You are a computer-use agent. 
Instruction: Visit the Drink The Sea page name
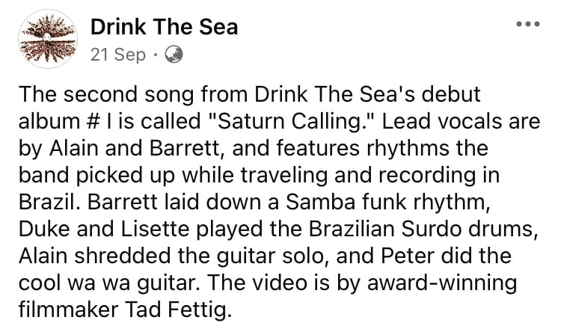tap(165, 27)
